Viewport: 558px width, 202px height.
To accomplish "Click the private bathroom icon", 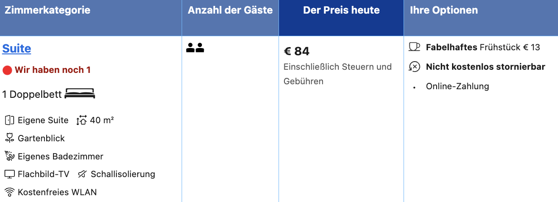I will tap(10, 156).
